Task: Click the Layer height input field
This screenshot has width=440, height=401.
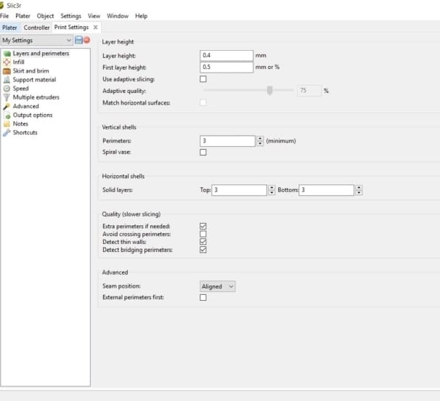Action: pos(227,55)
